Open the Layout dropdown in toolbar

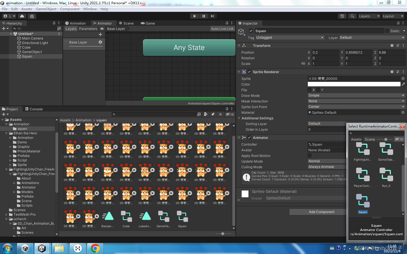click(x=393, y=16)
